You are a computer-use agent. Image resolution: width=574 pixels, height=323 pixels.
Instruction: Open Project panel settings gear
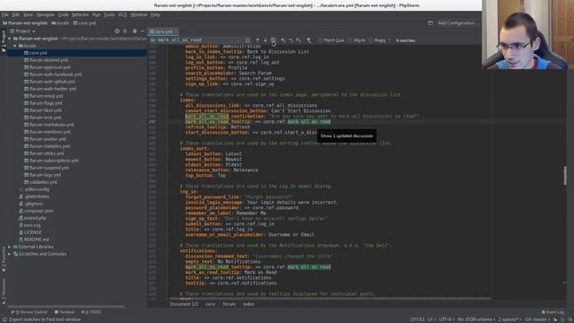tap(135, 31)
